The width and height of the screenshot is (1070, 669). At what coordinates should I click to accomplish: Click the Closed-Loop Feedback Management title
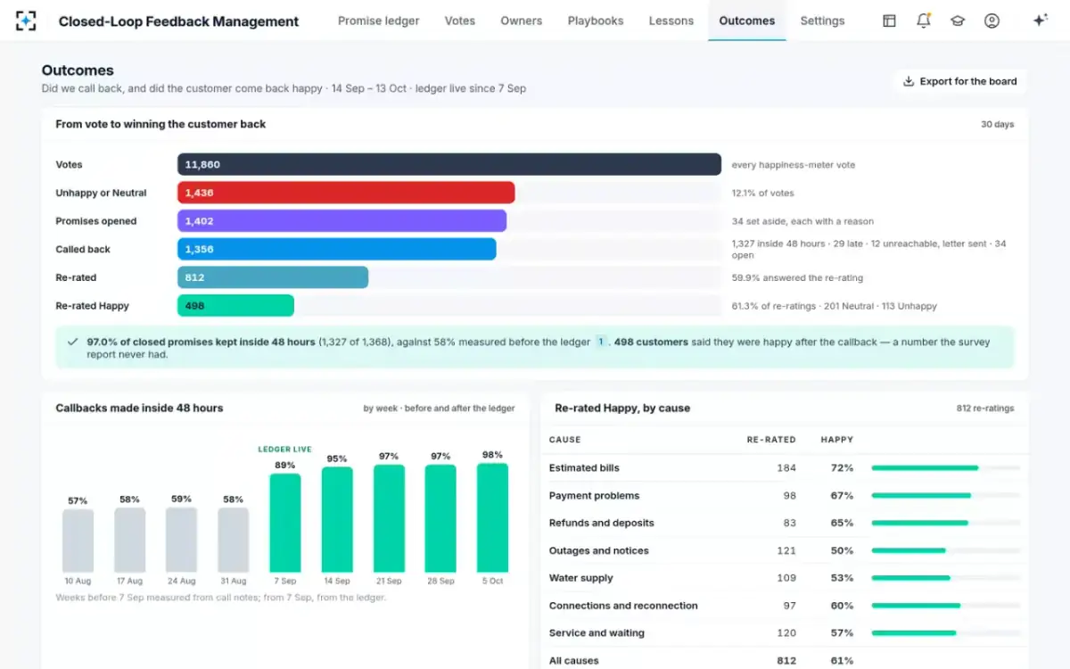pos(179,21)
